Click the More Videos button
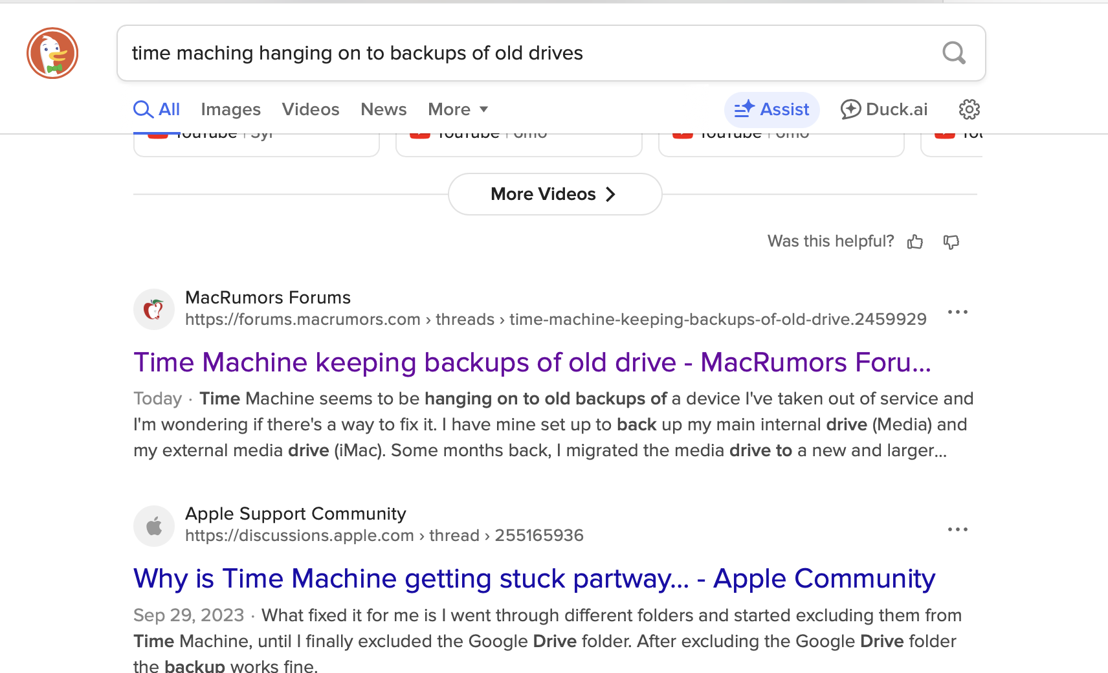1108x673 pixels. 555,194
